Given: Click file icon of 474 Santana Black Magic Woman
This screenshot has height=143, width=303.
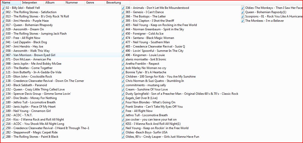Looking at the screenshot, I should [123, 38].
